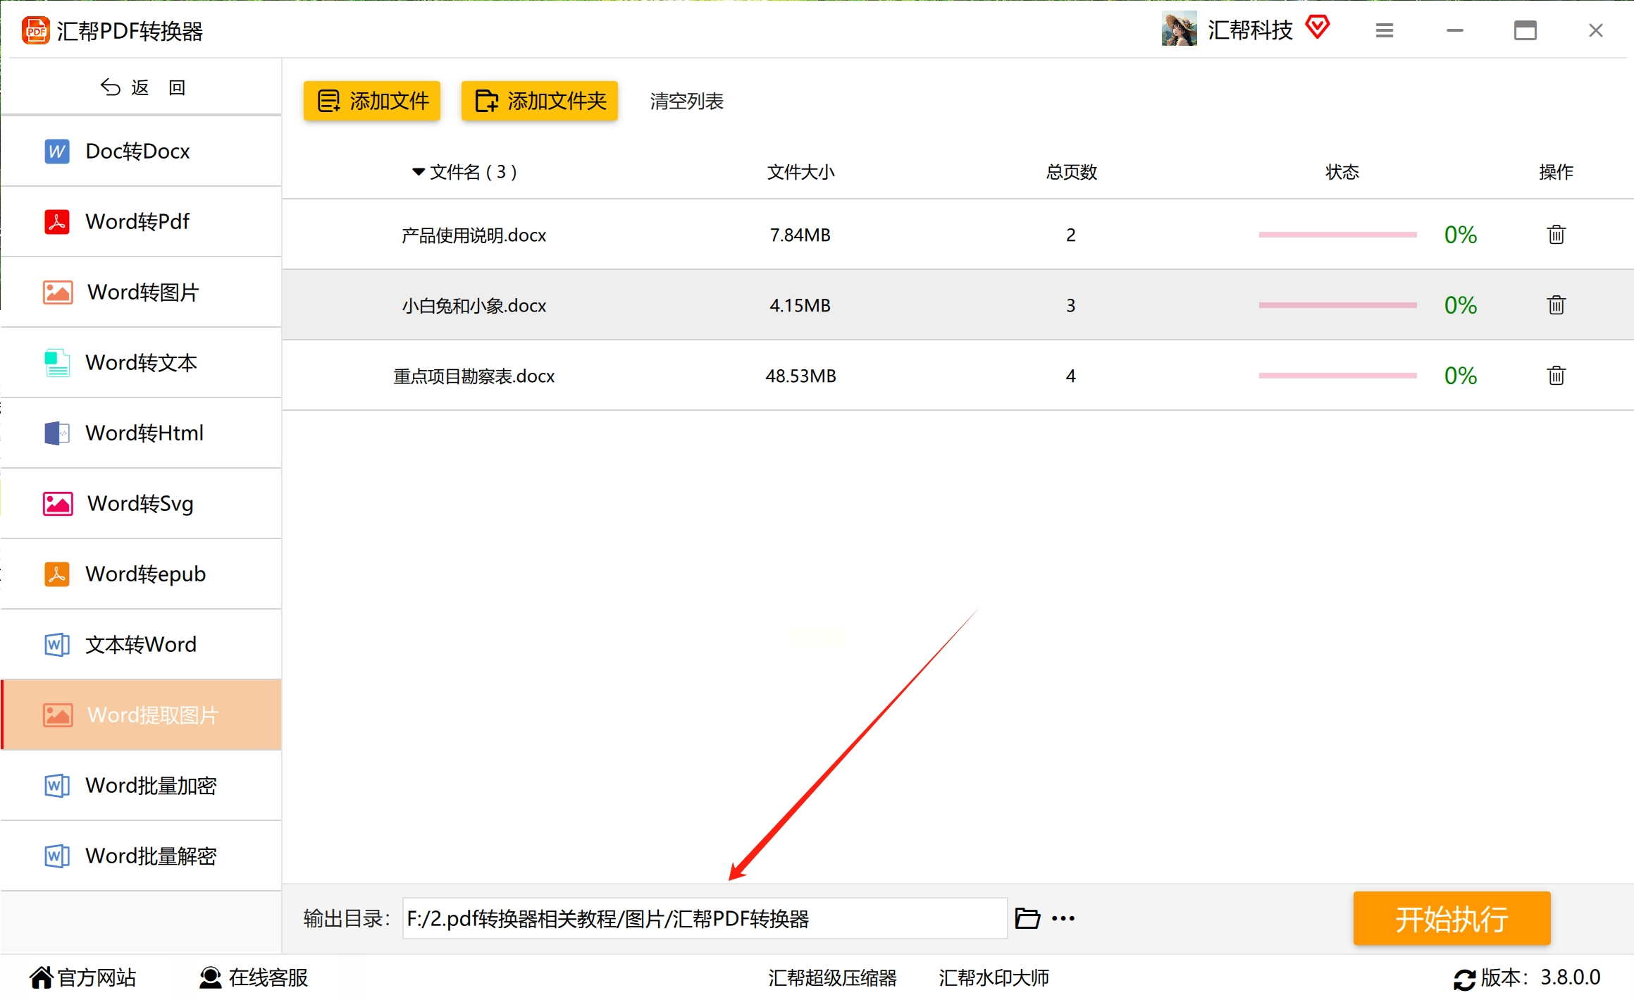This screenshot has width=1634, height=1000.
Task: Delete 产品使用说明.docx with trash icon
Action: pyautogui.click(x=1556, y=235)
